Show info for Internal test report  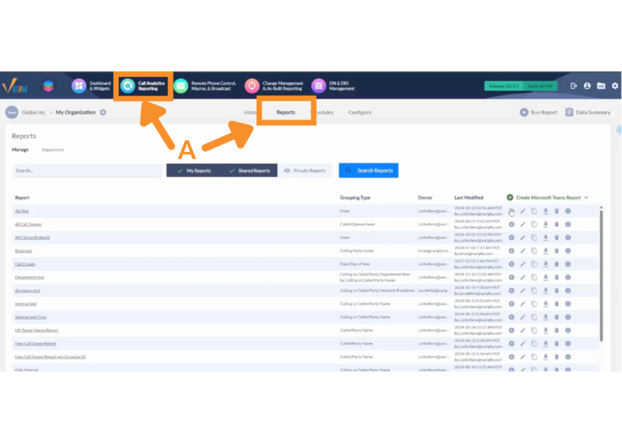pyautogui.click(x=568, y=304)
